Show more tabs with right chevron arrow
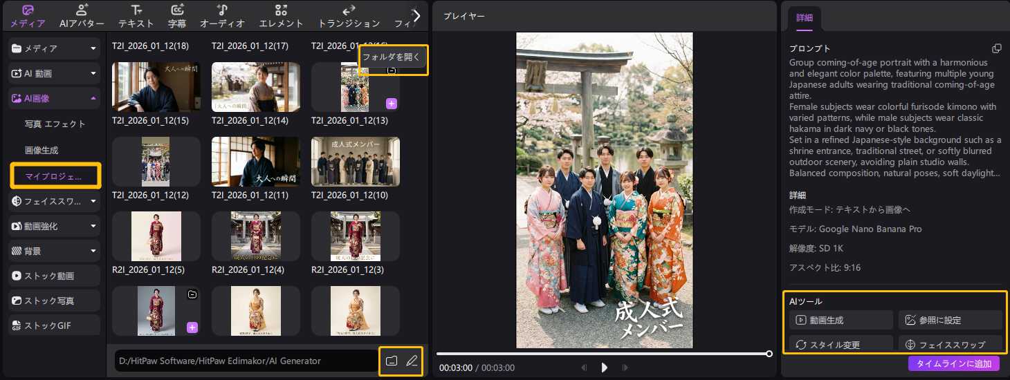 pos(416,15)
